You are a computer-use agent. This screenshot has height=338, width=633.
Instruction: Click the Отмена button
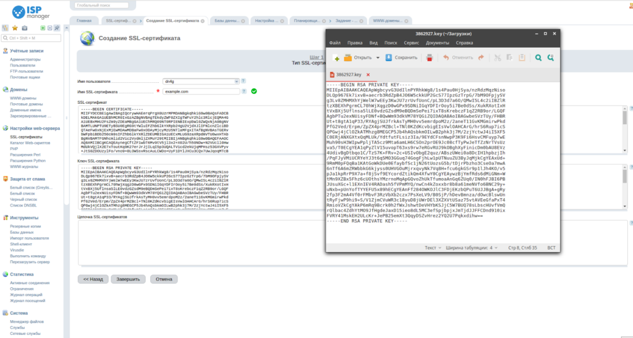[164, 279]
